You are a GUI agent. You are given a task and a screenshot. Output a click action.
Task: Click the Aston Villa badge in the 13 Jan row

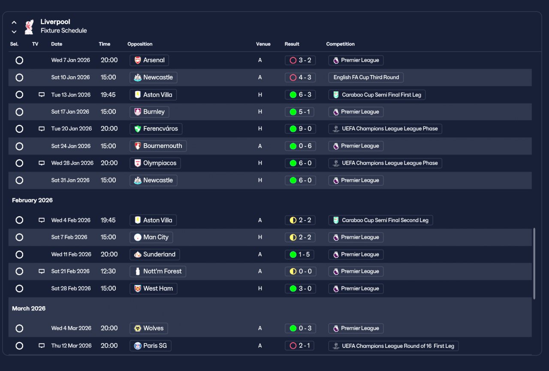(138, 95)
